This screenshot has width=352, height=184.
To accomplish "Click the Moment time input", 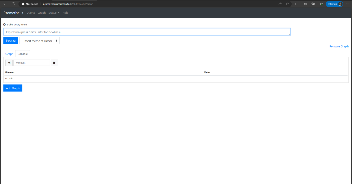I will 32,63.
